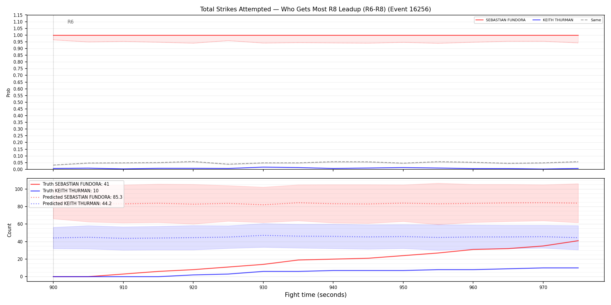
Task: Click the chart title mentioning Event 16256
Action: point(315,9)
